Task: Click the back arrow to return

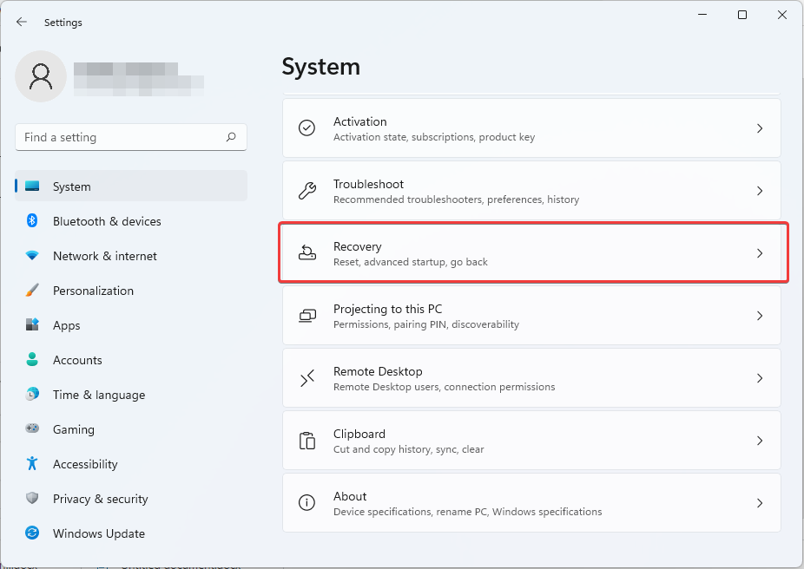Action: pyautogui.click(x=21, y=22)
